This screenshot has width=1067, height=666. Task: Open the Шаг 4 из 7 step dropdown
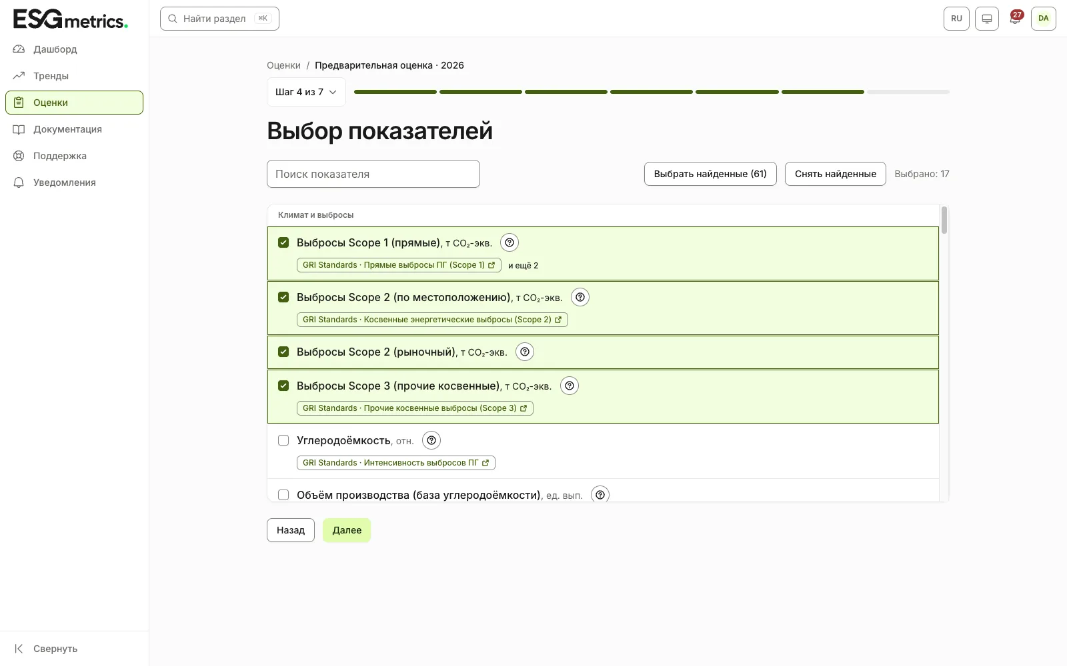pos(306,92)
